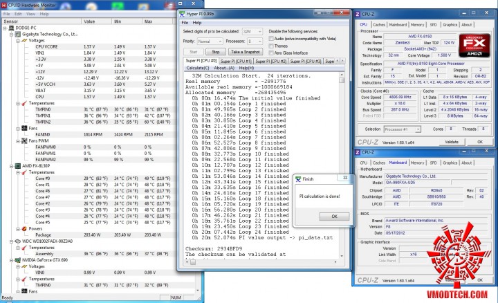Click the Powers flame icon
Viewport: 498px width, 303px height.
point(24,229)
